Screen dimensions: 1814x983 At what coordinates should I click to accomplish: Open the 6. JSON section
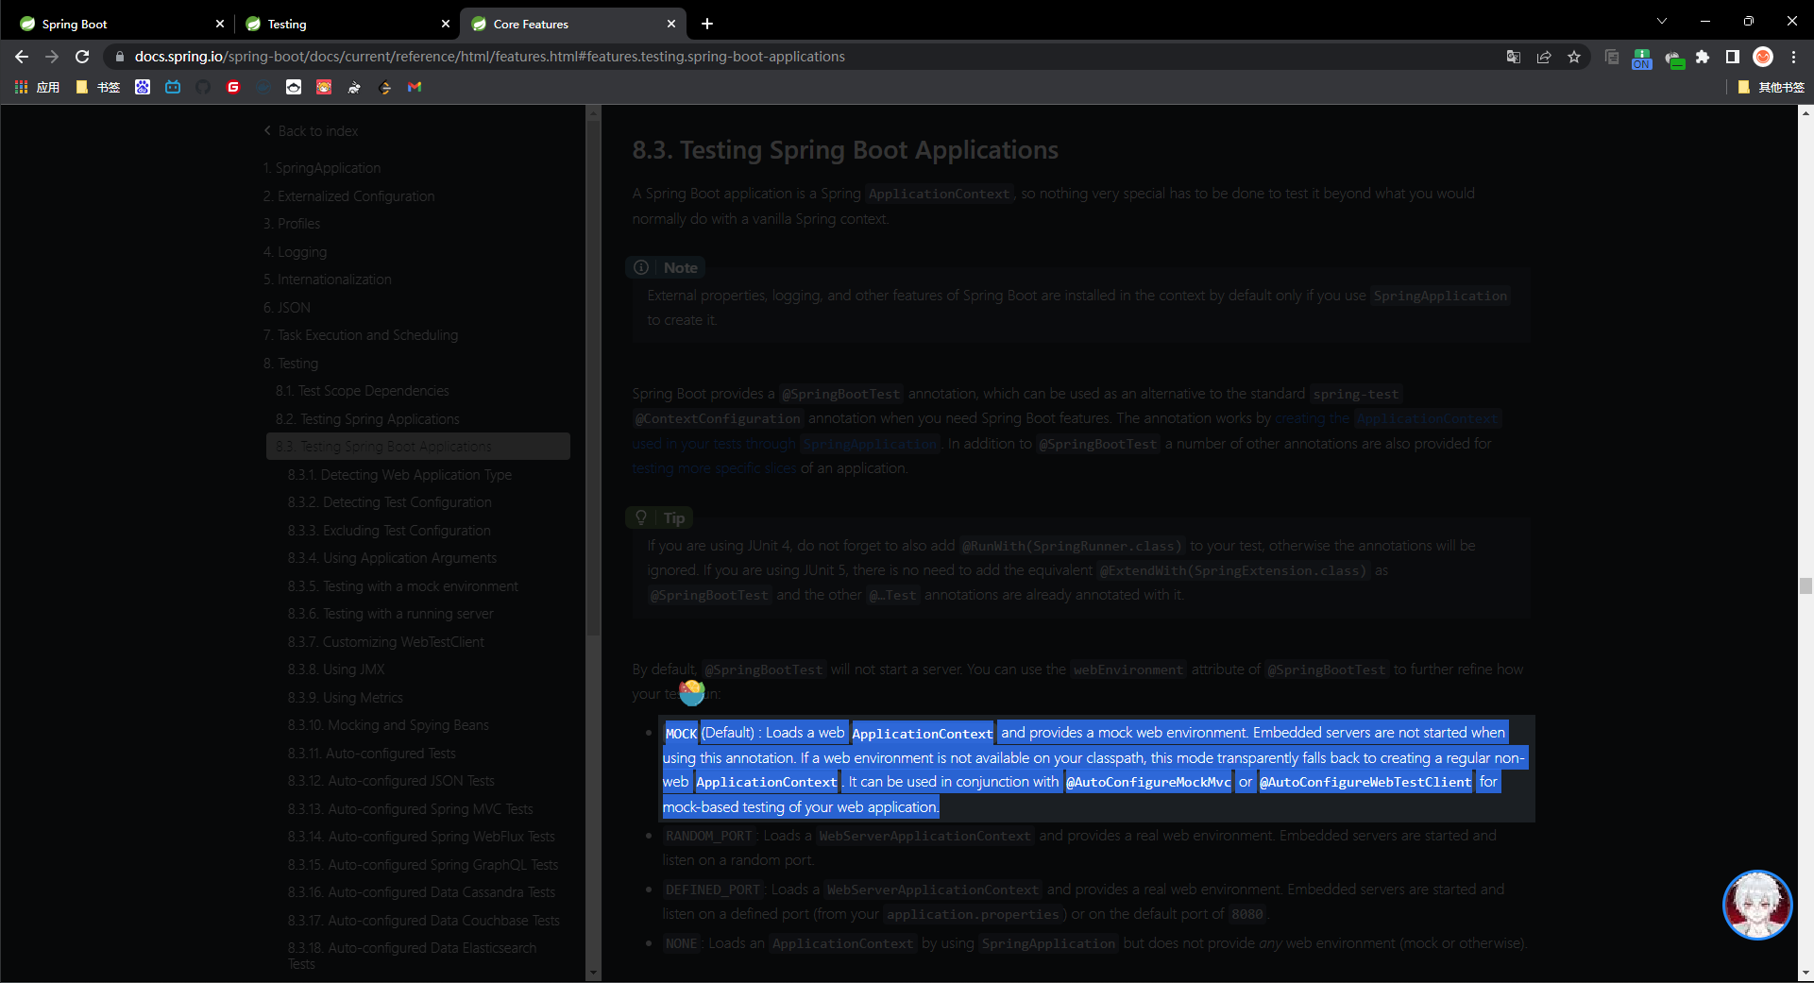287,308
